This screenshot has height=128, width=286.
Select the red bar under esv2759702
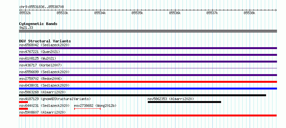pyautogui.click(x=148, y=82)
